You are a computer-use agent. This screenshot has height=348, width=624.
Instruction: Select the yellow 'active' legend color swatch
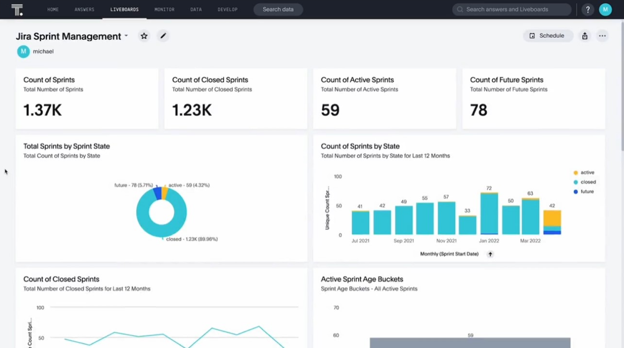coord(575,172)
